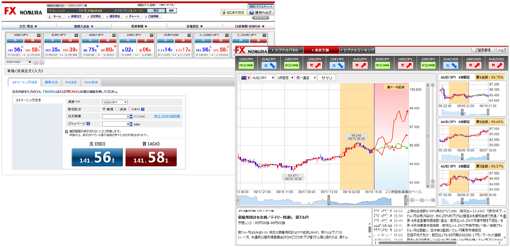The height and width of the screenshot is (247, 510).
Task: Open the シグナルパネル tab
Action: (x=286, y=50)
